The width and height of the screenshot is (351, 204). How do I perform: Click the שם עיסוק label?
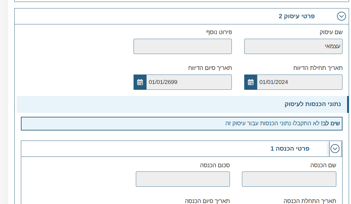pos(331,32)
